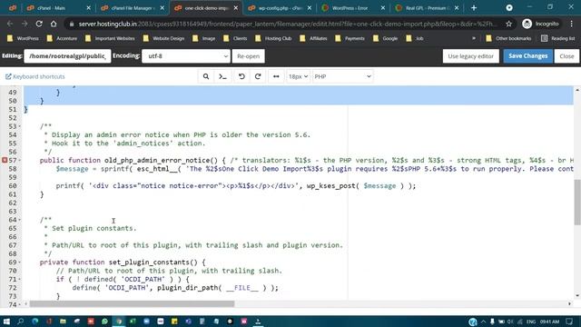Viewport: 581px width, 327px height.
Task: Collapse the function fold at line 69
Action: [20, 263]
